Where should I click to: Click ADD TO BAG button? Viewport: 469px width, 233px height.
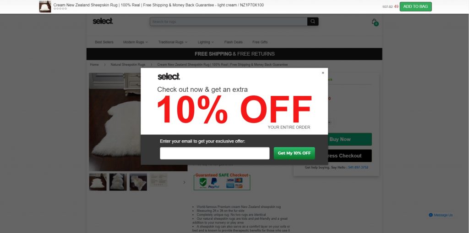(415, 6)
